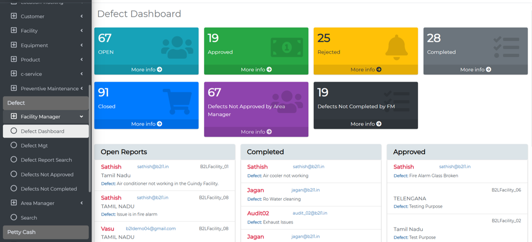This screenshot has height=242, width=532.
Task: Click the people icon on the OPEN card
Action: point(177,47)
